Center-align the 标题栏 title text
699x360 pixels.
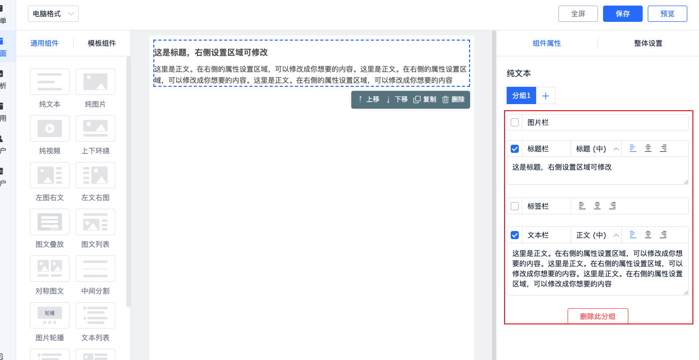point(648,149)
